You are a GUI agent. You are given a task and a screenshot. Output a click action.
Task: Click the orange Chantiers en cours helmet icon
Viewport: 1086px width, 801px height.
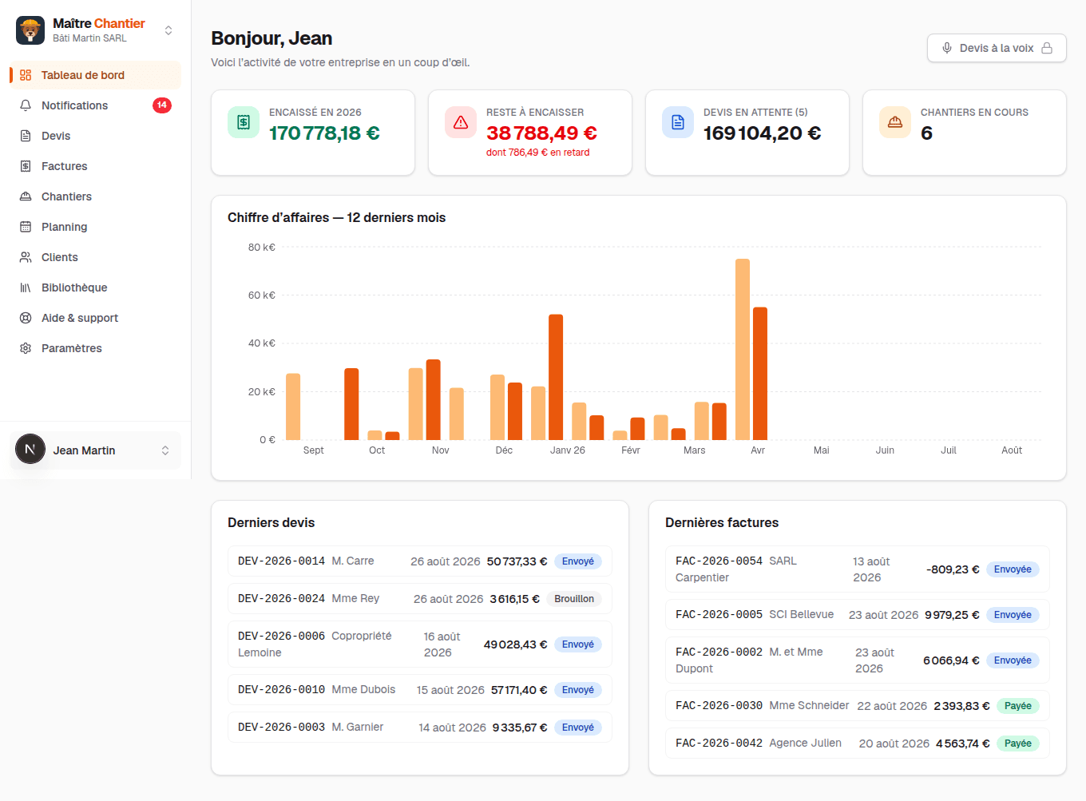point(895,122)
